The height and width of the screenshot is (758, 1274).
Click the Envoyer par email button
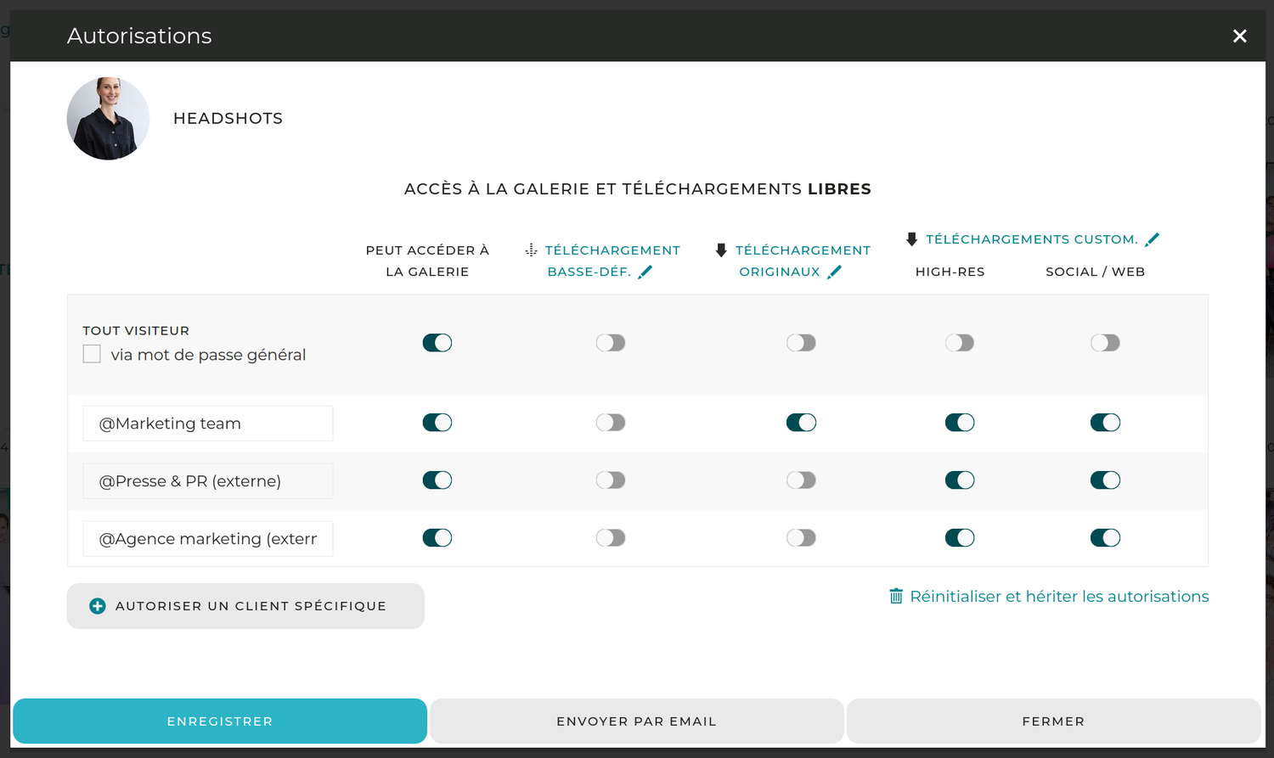tap(637, 722)
